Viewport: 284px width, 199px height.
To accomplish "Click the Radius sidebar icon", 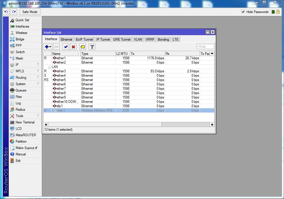I will point(12,109).
